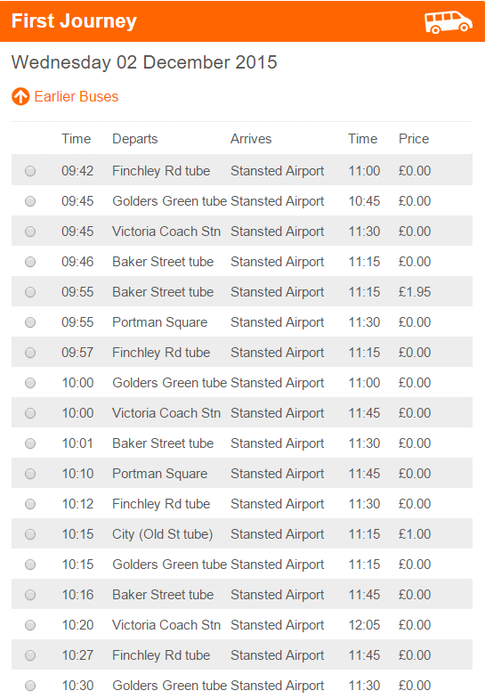Choose the 10:30 Golders Green tube bus
This screenshot has height=699, width=485.
pos(30,686)
